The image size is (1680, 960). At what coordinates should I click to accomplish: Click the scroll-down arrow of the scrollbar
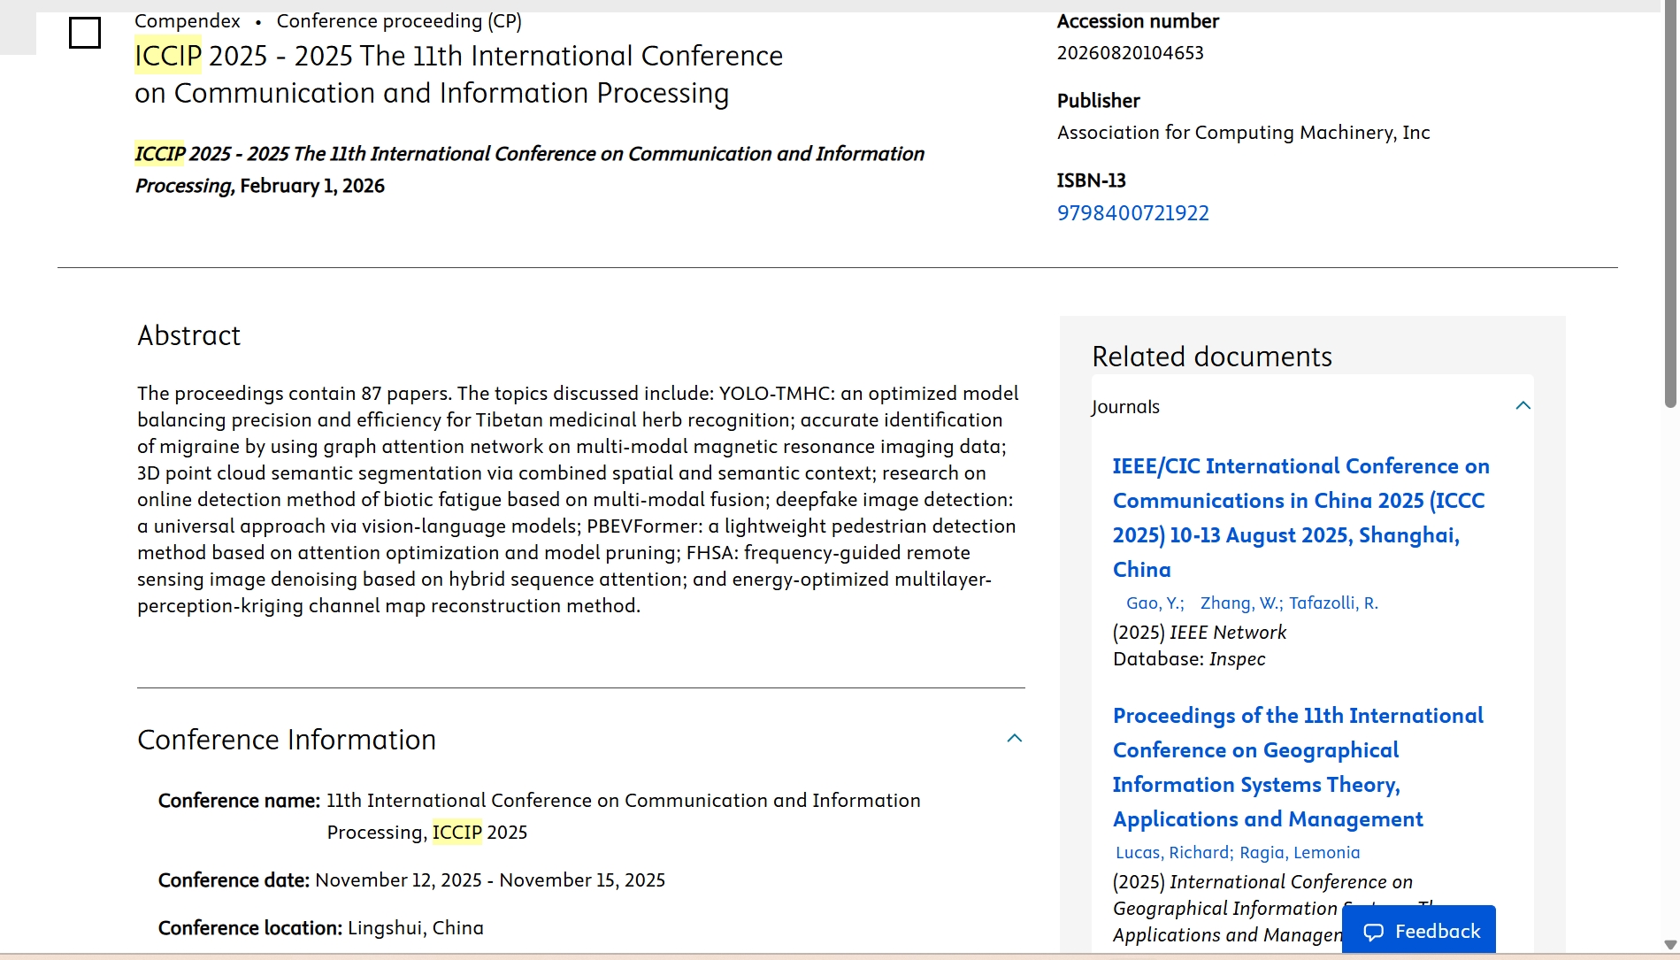click(x=1670, y=945)
